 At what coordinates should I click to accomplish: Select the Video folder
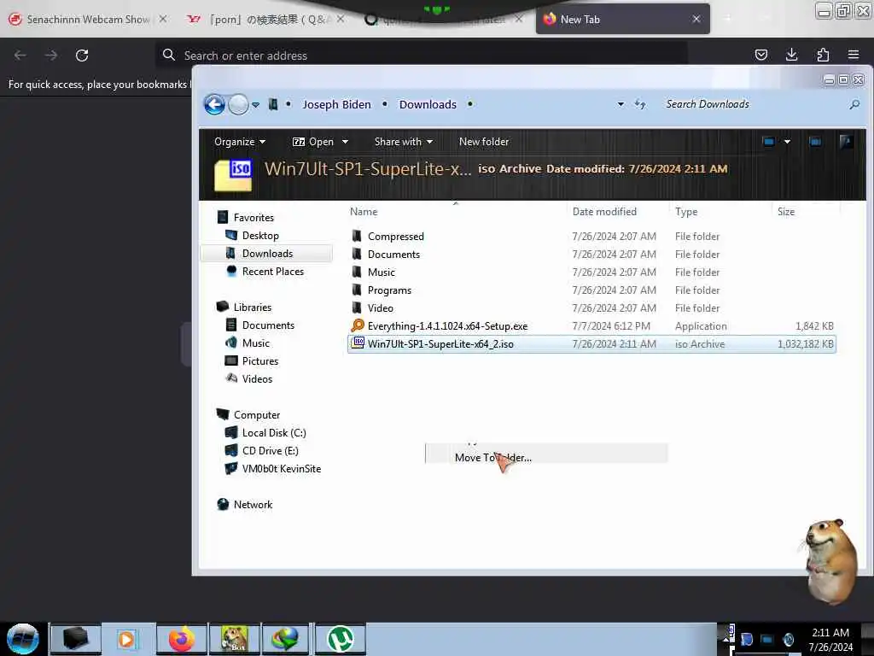tap(380, 307)
